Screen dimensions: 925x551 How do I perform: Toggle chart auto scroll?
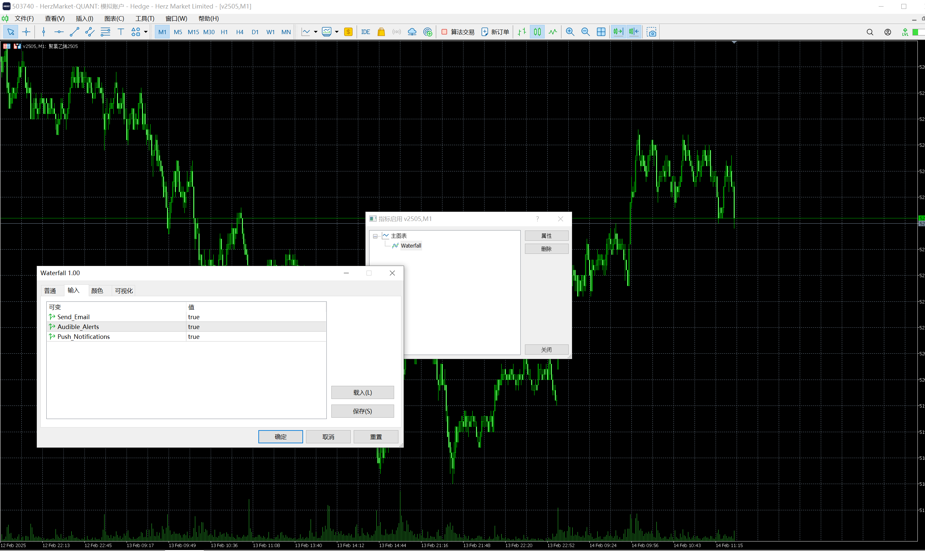[618, 32]
